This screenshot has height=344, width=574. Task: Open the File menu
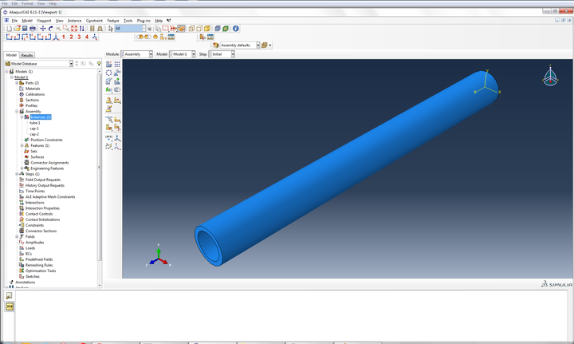pos(14,21)
